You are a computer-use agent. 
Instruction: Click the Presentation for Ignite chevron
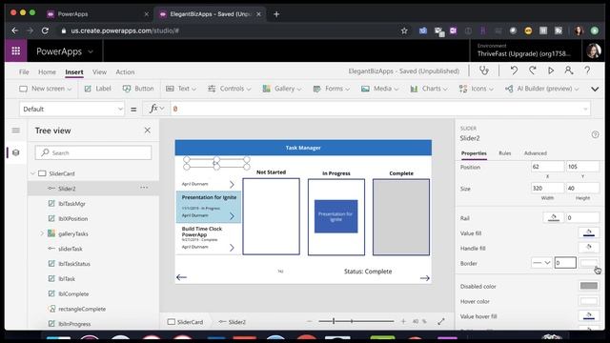[x=232, y=216]
